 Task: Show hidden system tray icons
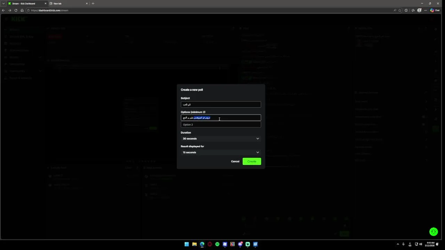pos(398,244)
